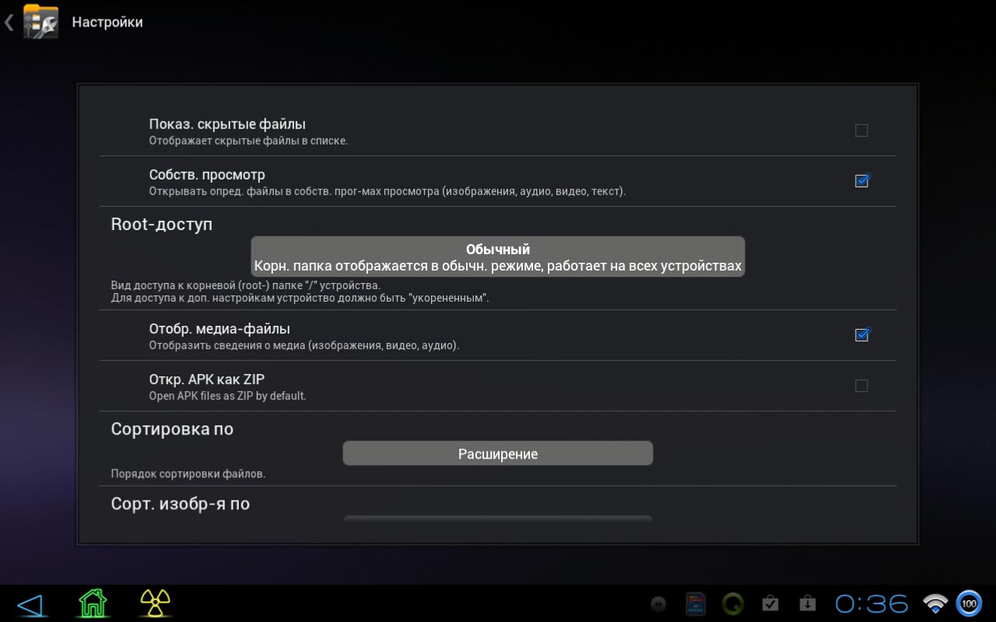Tap the blue battery 100 indicator
Viewport: 996px width, 622px height.
tap(969, 603)
